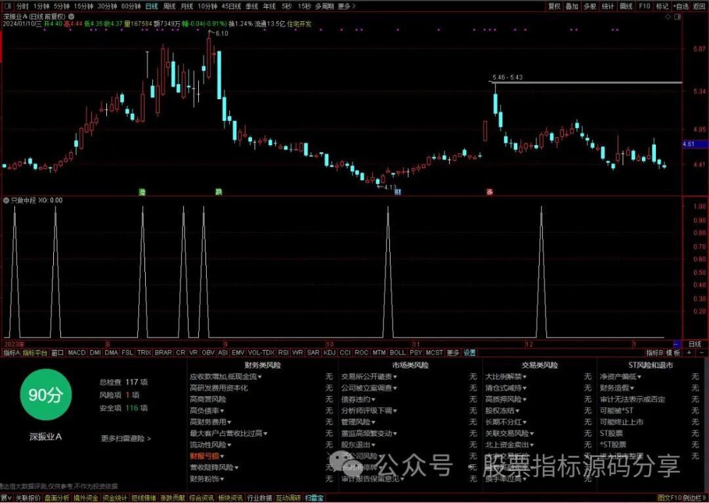
Task: Click the 多股 button
Action: pos(590,7)
